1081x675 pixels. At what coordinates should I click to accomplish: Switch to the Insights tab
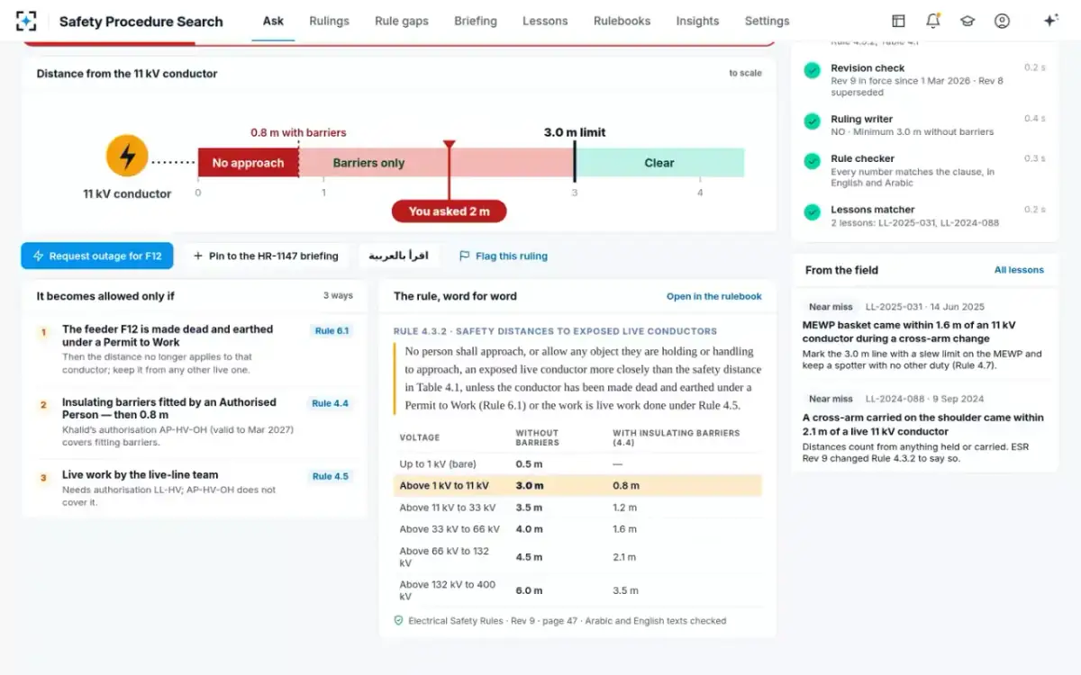click(697, 21)
